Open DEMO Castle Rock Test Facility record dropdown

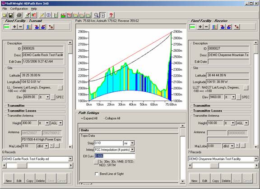click(x=70, y=159)
